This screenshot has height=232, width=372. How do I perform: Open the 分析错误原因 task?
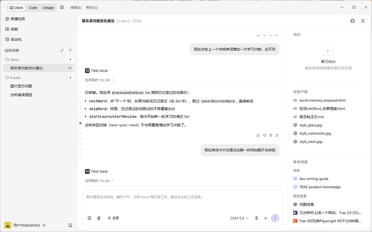coord(21,95)
